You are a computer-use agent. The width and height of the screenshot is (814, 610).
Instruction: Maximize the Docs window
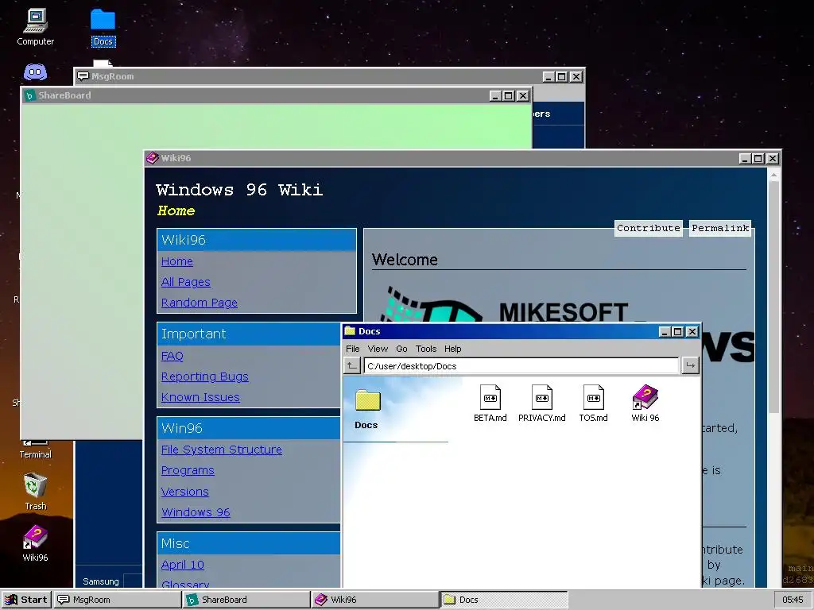(678, 331)
